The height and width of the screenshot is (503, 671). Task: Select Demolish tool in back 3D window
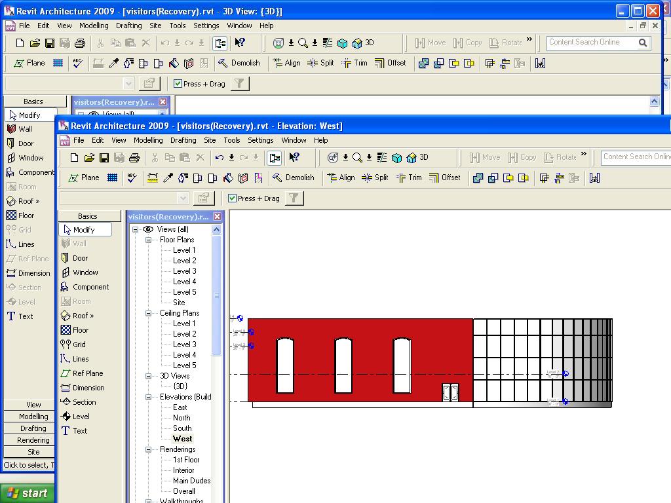239,63
